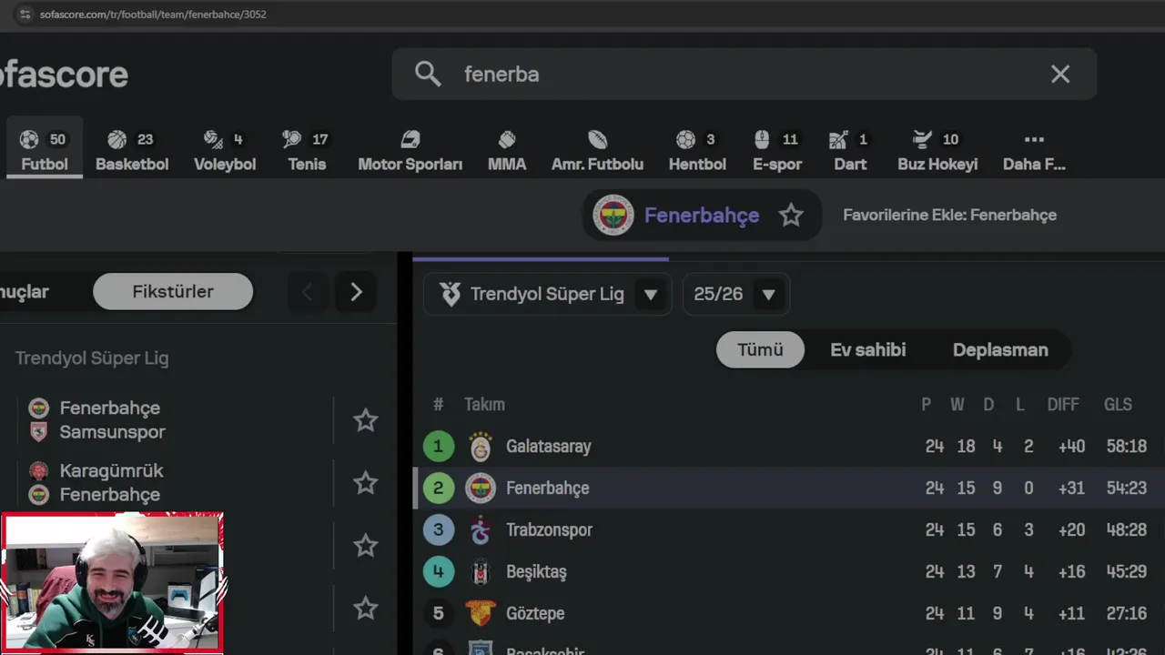Add Fenerbahçe to favorites with star
Viewport: 1165px width, 655px height.
coord(791,216)
